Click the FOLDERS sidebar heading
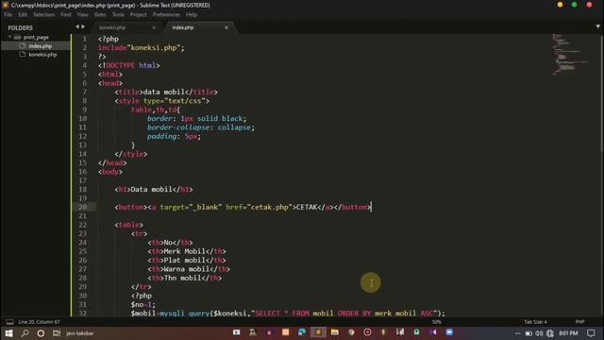604x340 pixels. point(21,27)
